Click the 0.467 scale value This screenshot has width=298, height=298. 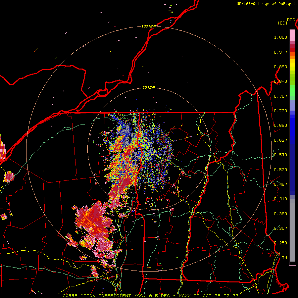[x=280, y=184]
